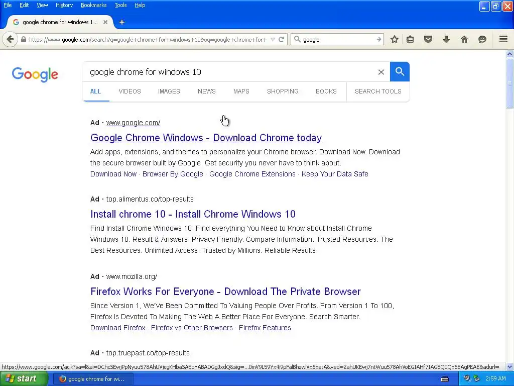Reload the page with the refresh icon
Viewport: 514px width, 386px height.
pos(281,40)
